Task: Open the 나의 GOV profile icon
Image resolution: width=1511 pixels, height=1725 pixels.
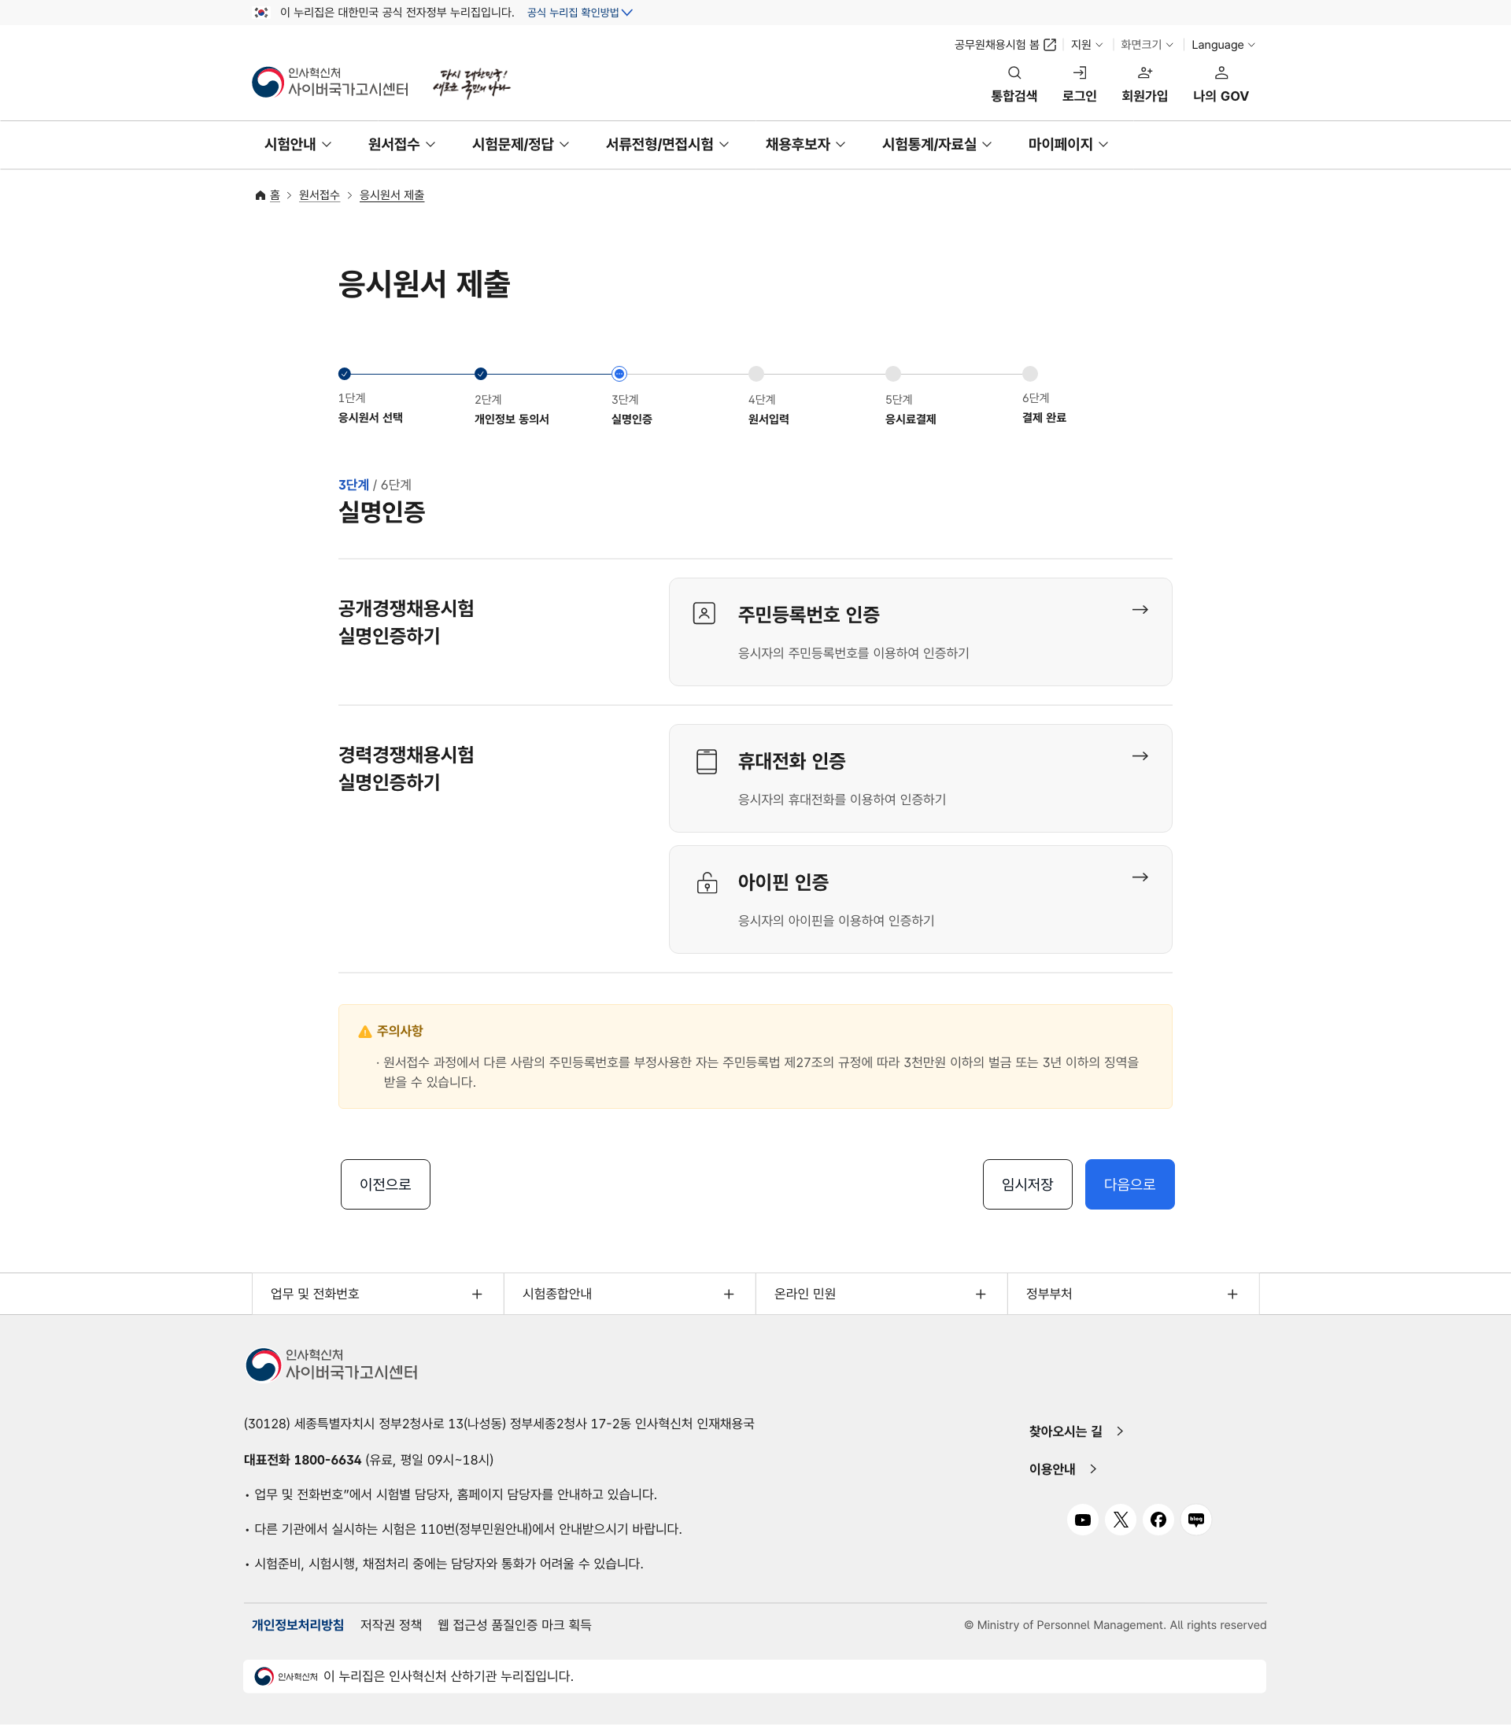Action: point(1220,73)
